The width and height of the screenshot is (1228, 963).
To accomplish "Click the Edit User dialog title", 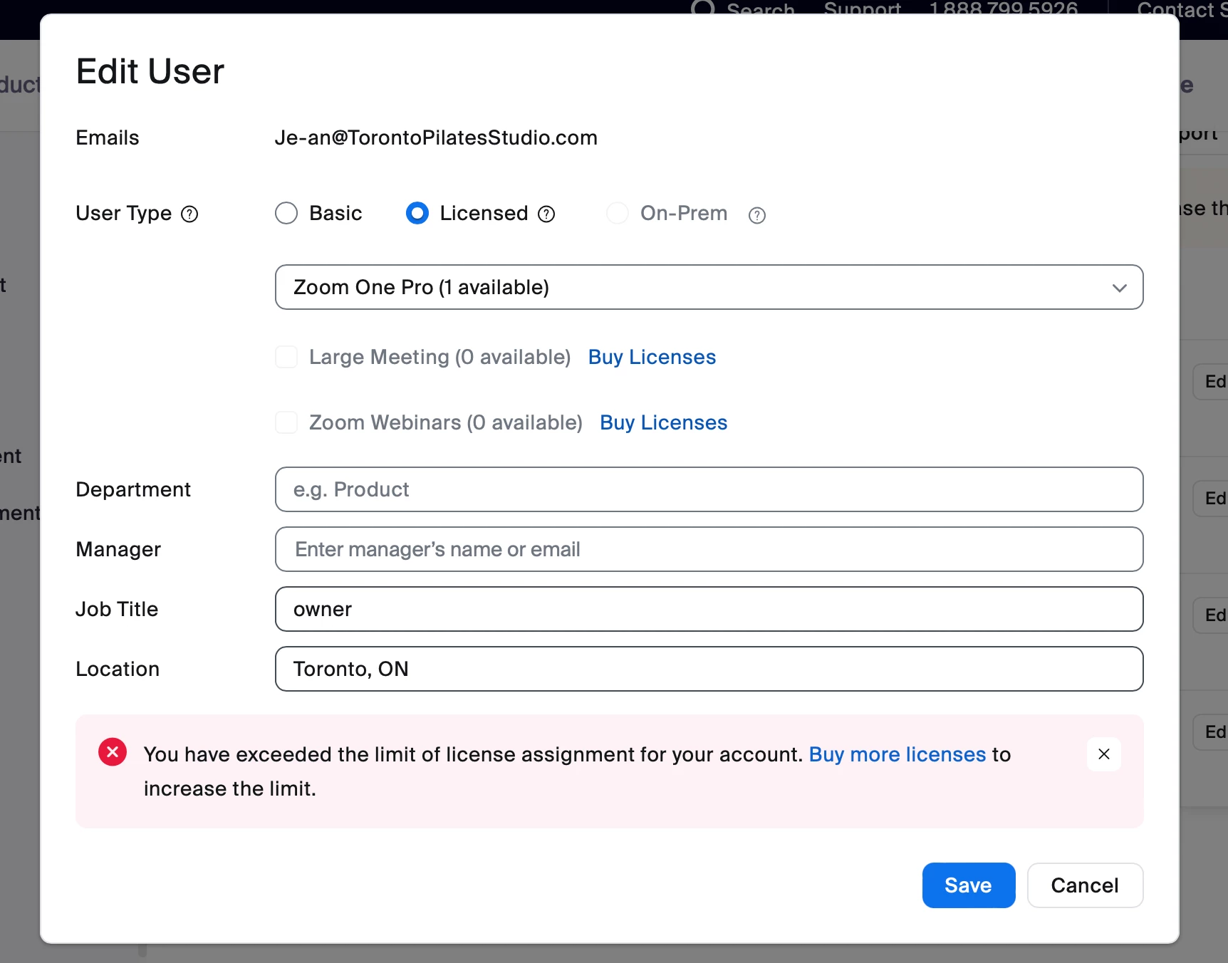I will (150, 71).
